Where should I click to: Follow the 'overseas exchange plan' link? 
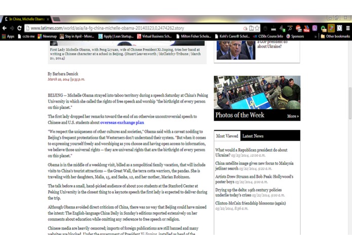tap(122, 122)
